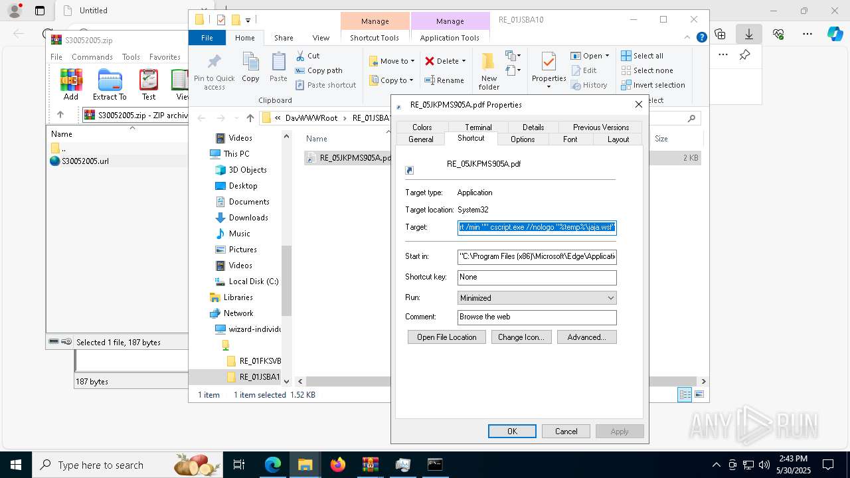850x478 pixels.
Task: Click the Explorer Help icon
Action: coord(701,38)
